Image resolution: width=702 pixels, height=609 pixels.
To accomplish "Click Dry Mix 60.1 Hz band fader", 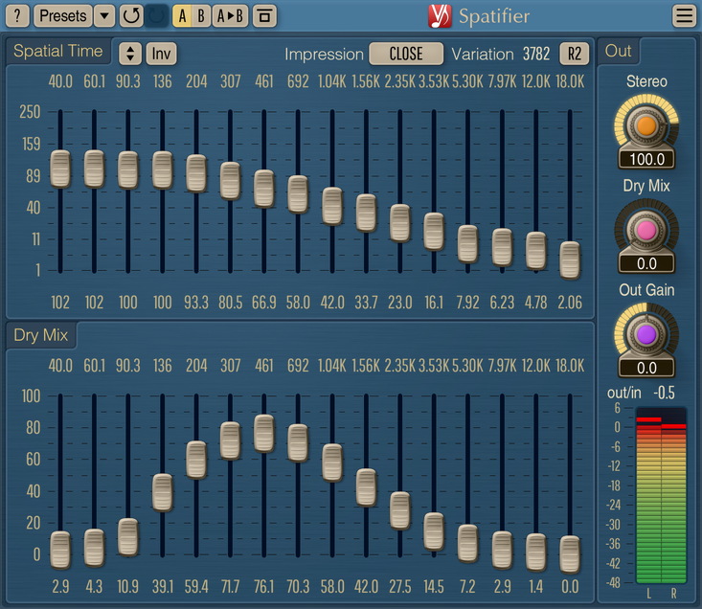I will 94,548.
